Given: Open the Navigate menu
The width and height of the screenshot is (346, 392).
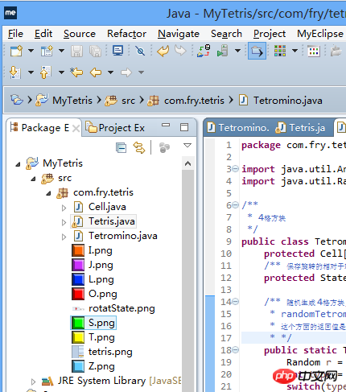Looking at the screenshot, I should (x=179, y=34).
